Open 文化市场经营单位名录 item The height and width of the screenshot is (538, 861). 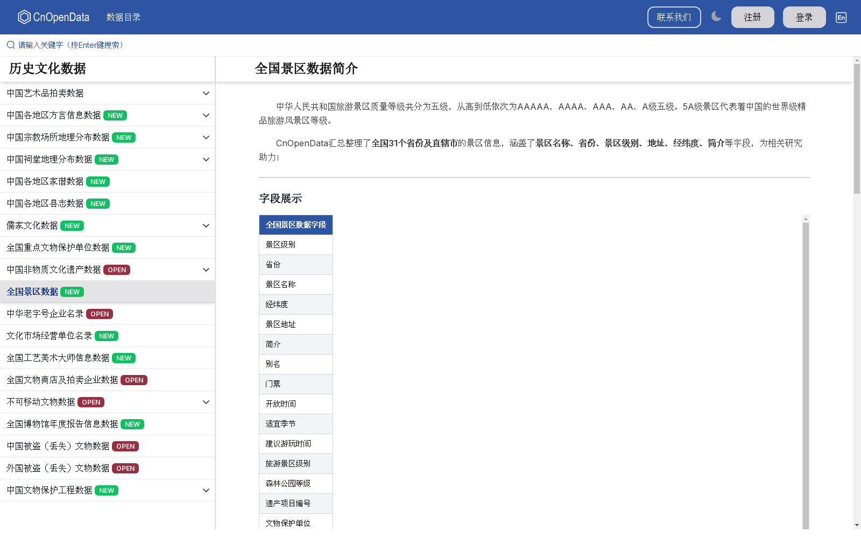tap(108, 336)
